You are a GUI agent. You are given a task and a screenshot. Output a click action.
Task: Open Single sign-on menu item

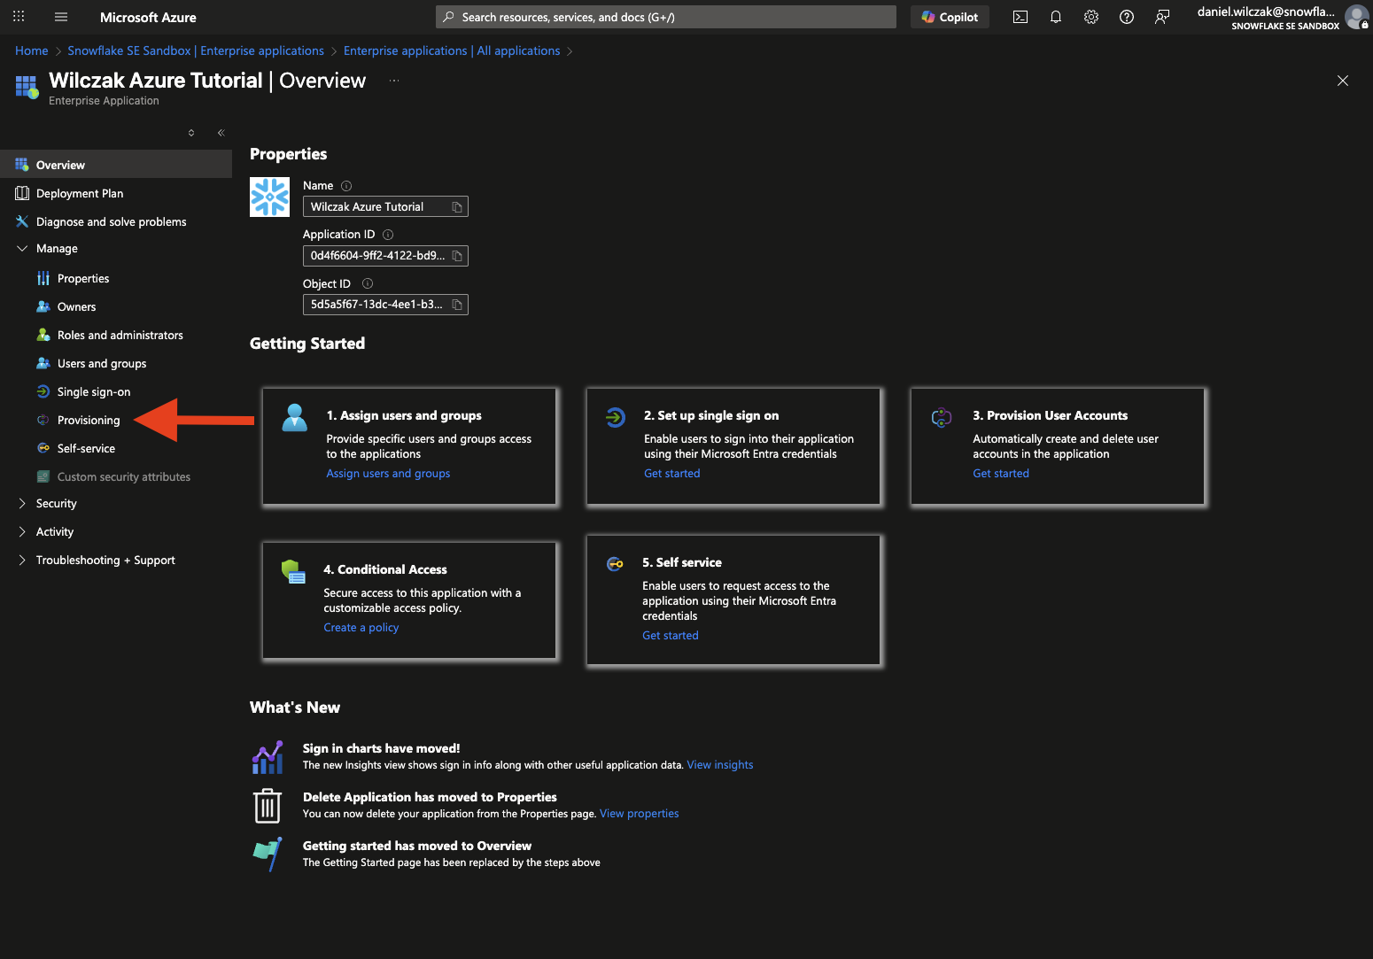(93, 392)
